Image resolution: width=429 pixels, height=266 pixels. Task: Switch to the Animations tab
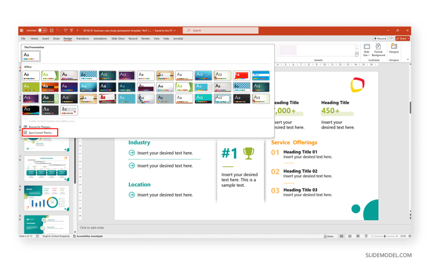pos(100,38)
